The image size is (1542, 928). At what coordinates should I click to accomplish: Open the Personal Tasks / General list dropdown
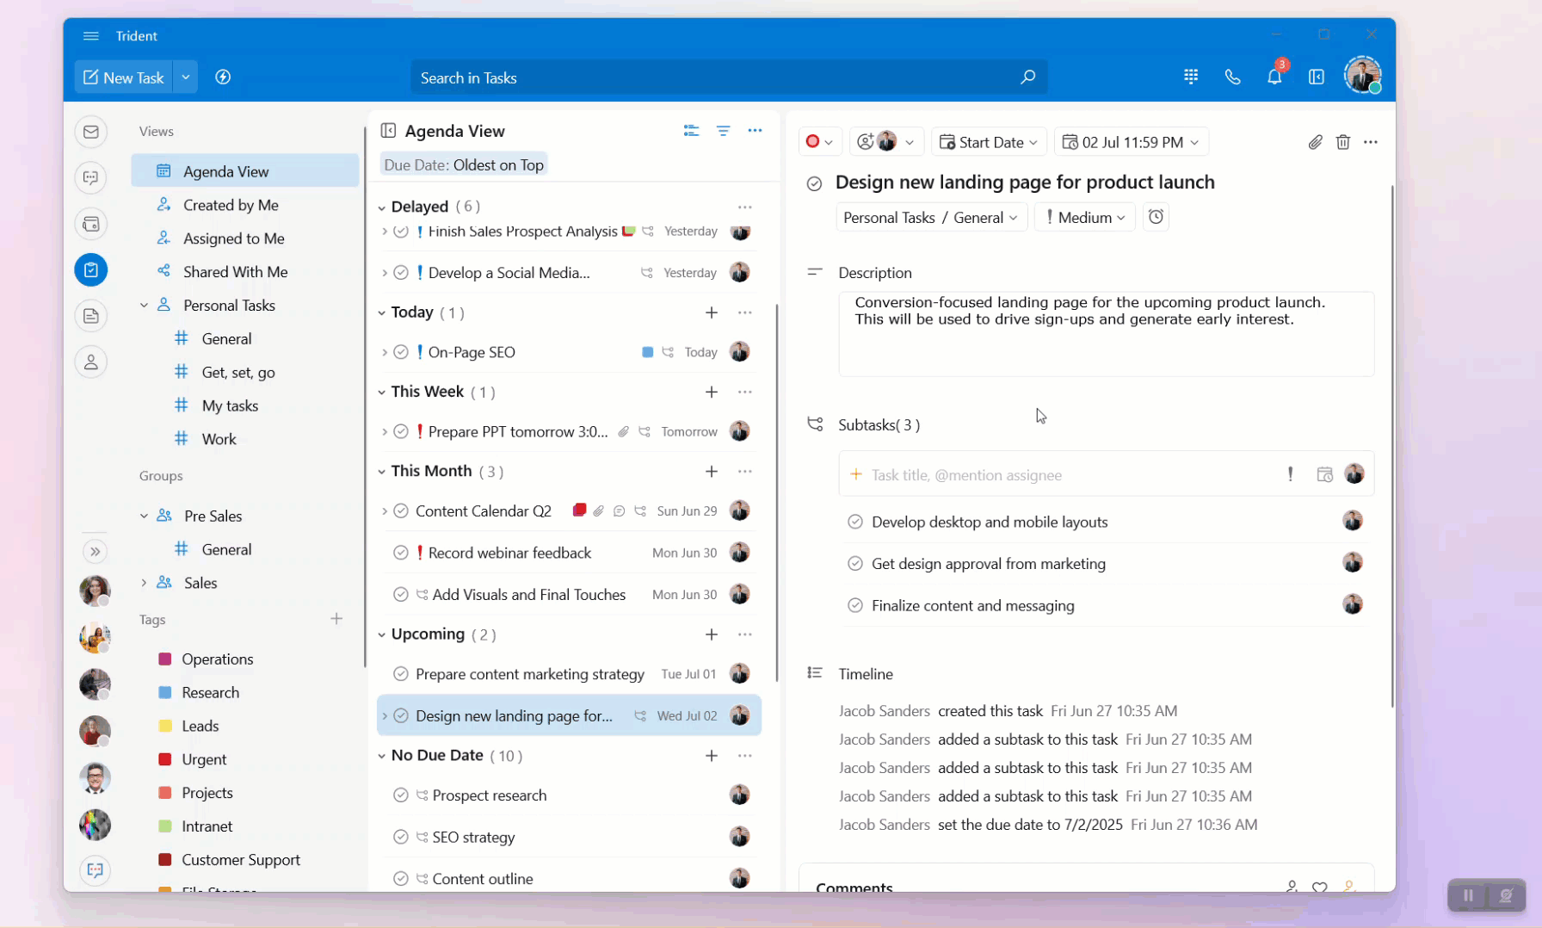coord(931,218)
